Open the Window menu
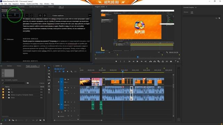The image size is (223, 125). click(x=47, y=4)
